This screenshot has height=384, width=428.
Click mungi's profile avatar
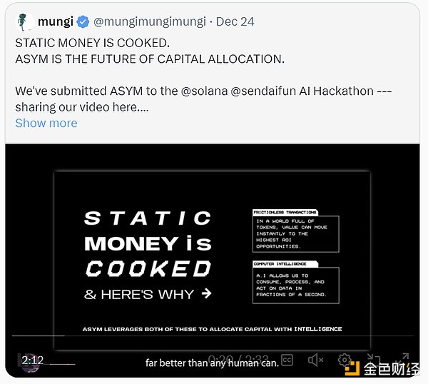(24, 22)
